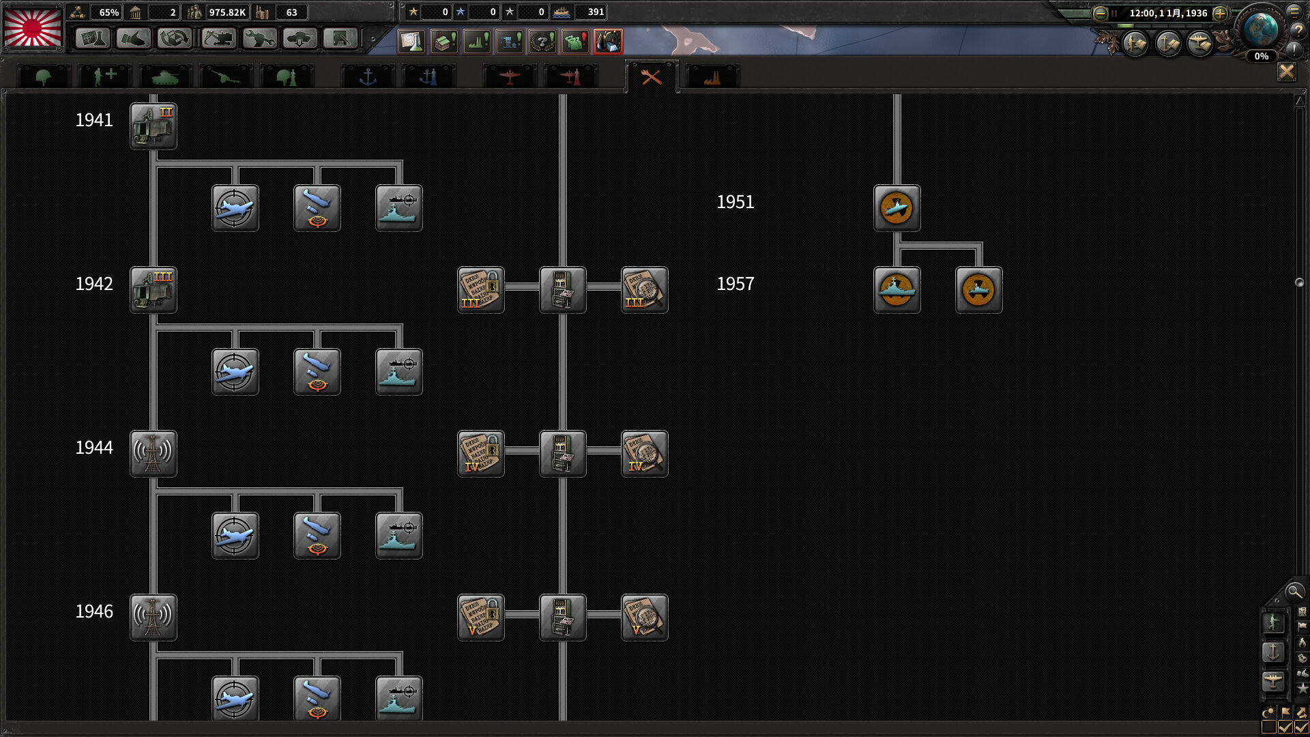Decrease game speed with minus button

[x=1100, y=13]
